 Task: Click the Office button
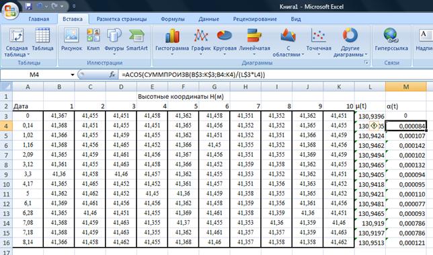click(x=11, y=11)
